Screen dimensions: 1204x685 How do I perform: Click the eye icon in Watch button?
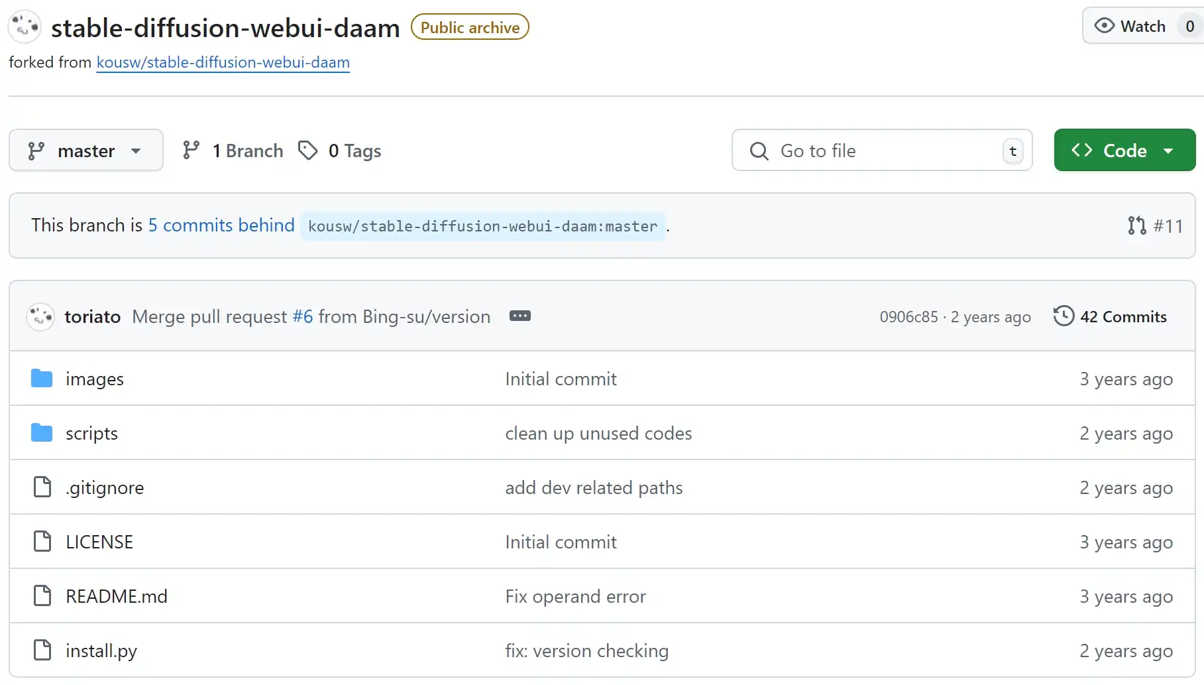(x=1104, y=26)
